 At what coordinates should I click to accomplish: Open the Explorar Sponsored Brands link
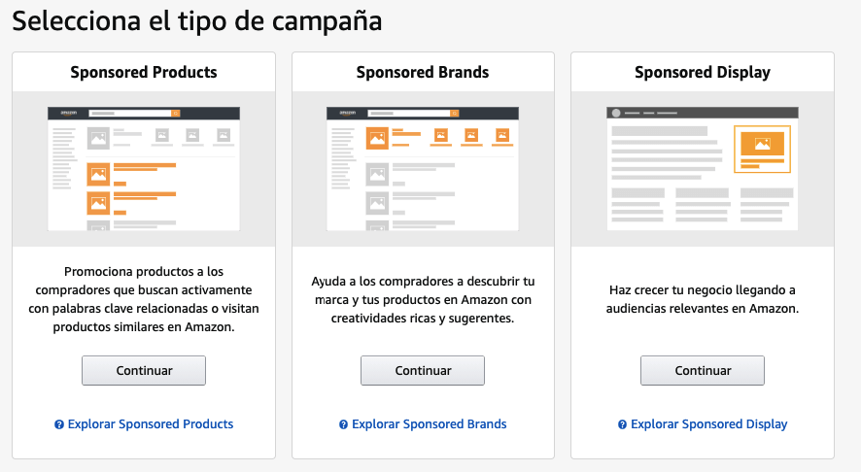(429, 424)
